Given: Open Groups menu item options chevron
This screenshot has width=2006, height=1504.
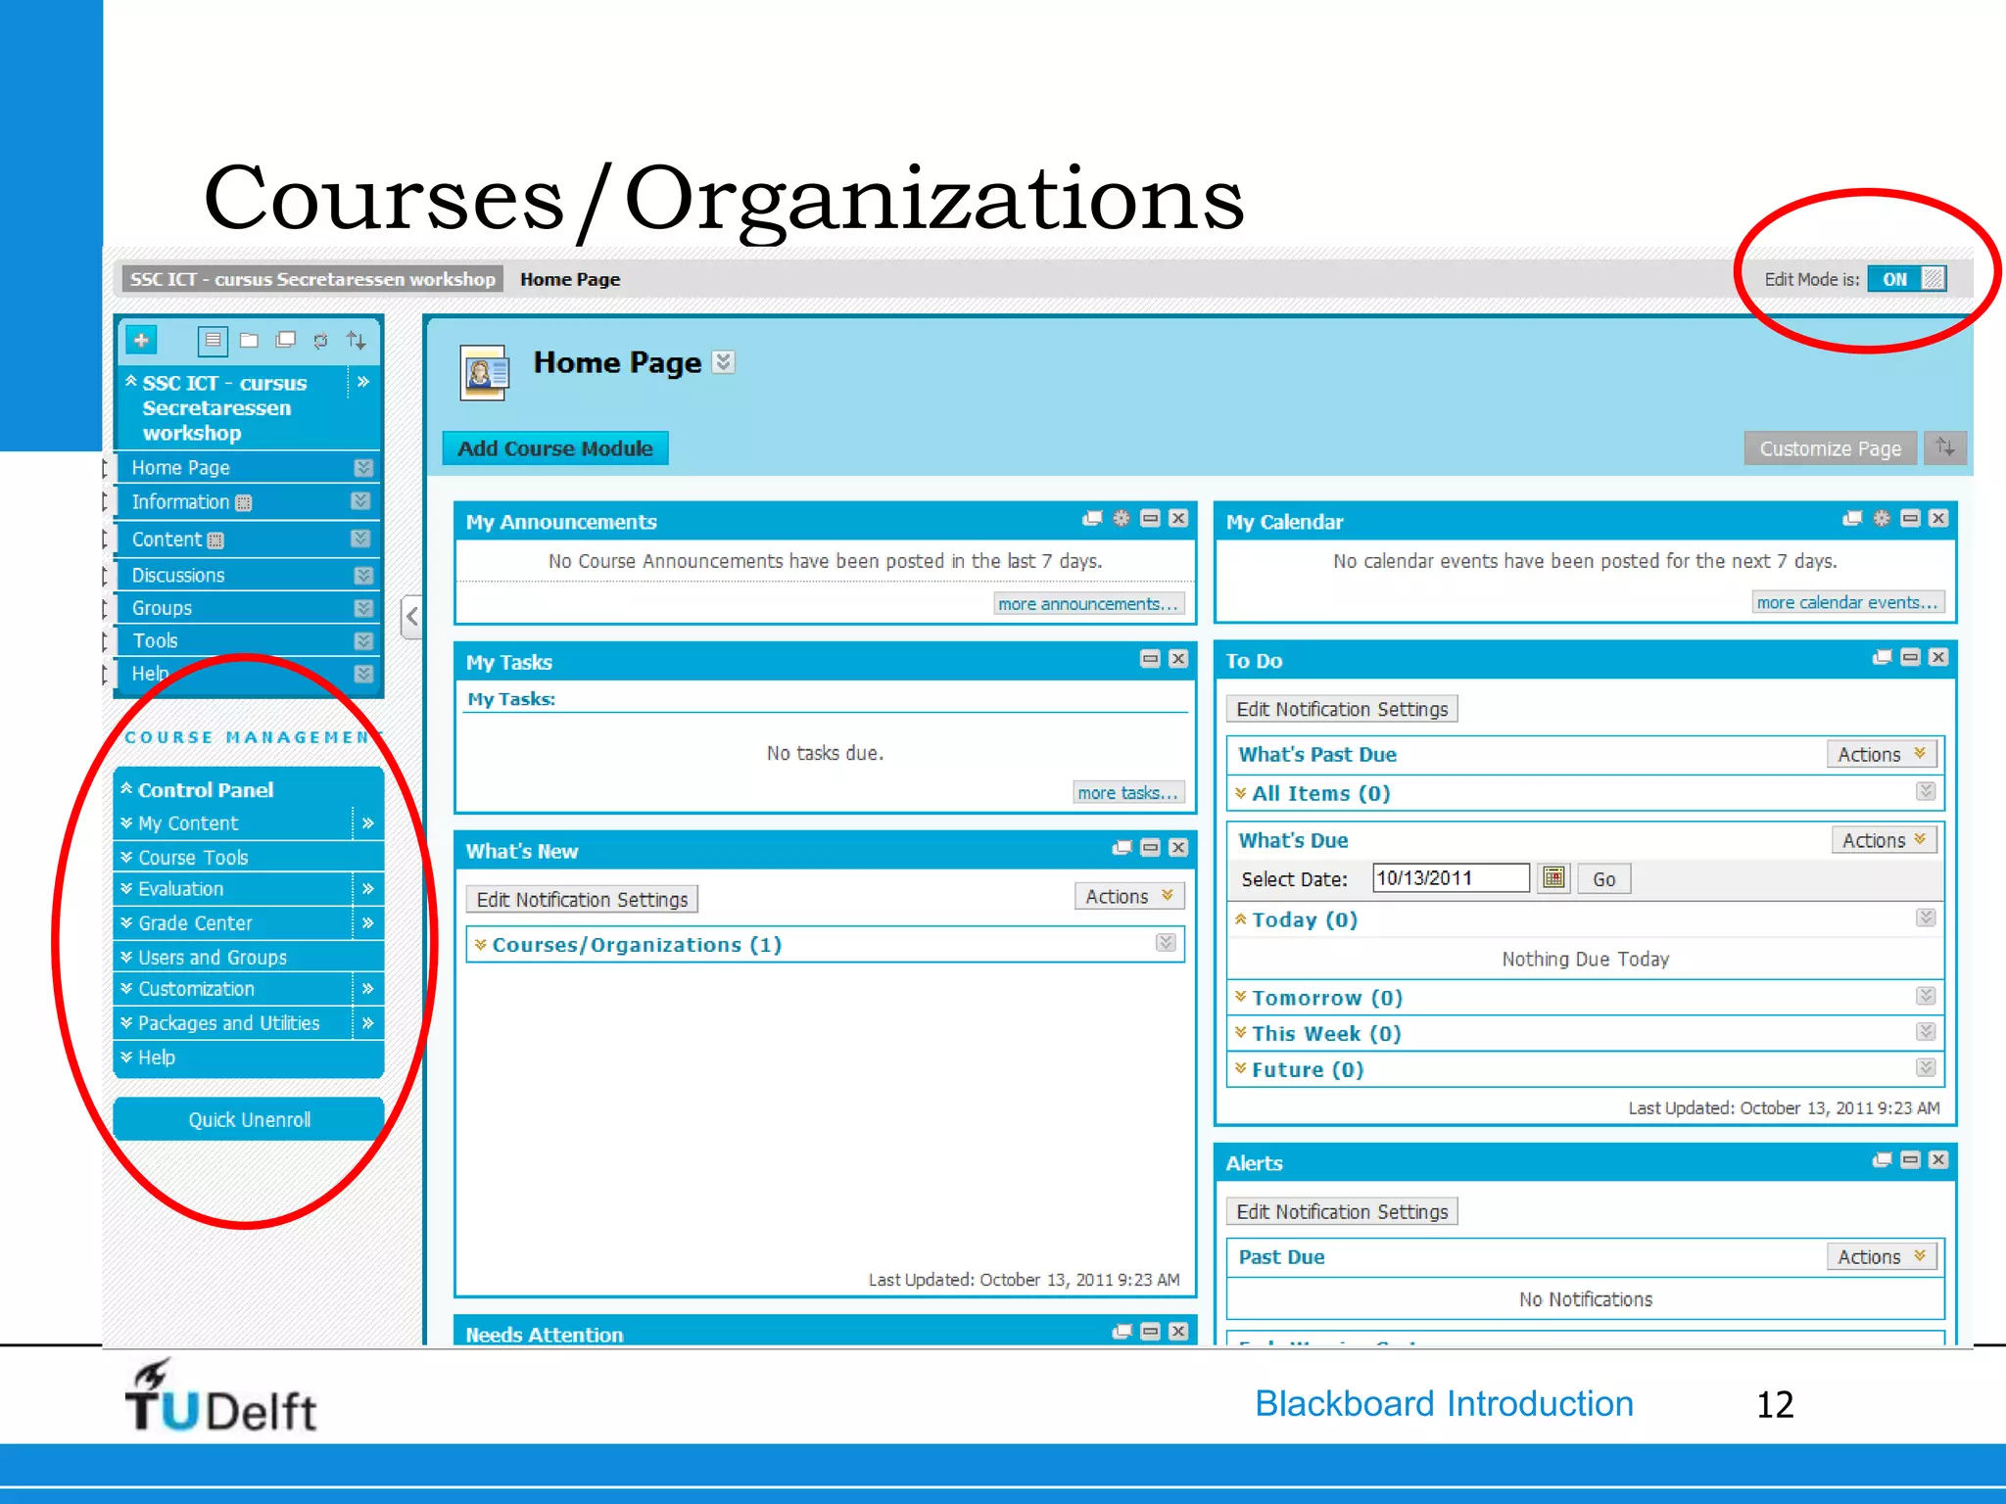Looking at the screenshot, I should tap(363, 608).
